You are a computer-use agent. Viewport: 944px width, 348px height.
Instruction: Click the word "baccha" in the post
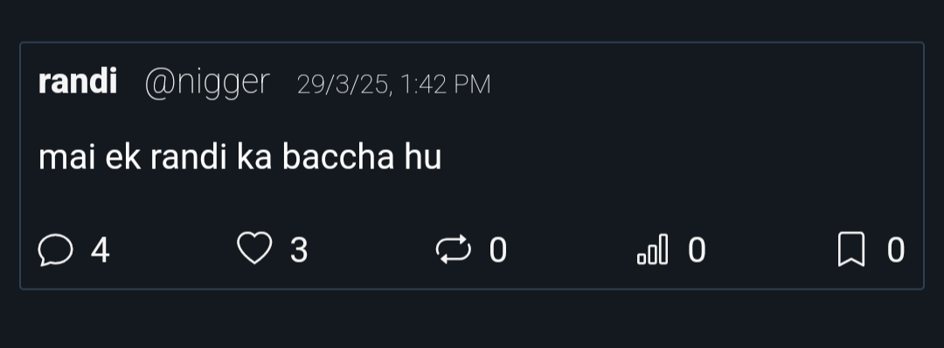point(337,158)
